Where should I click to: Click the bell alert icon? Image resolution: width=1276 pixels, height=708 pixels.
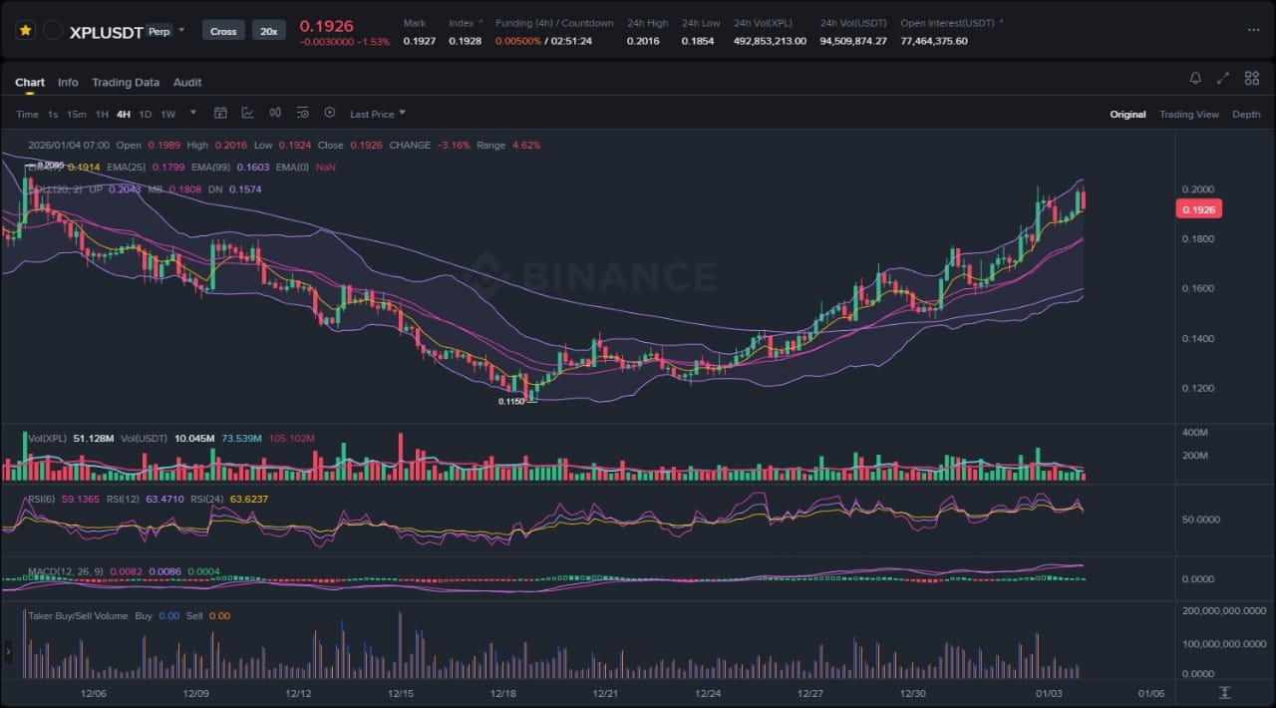[x=1195, y=78]
